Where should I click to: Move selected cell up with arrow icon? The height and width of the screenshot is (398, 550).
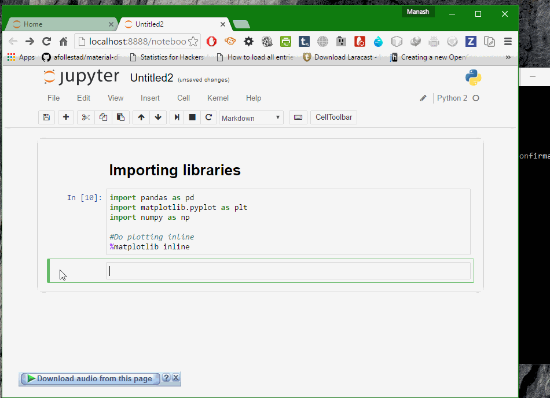point(141,117)
